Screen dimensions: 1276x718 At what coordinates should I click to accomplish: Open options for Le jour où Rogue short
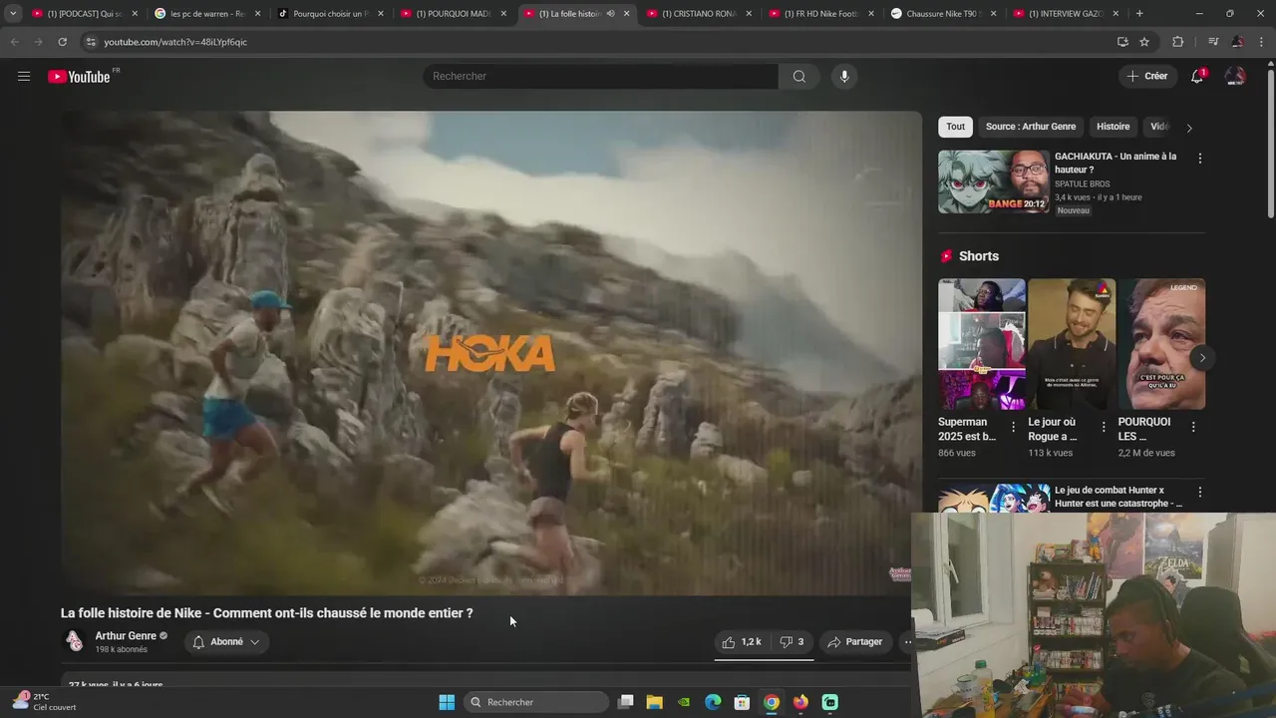pyautogui.click(x=1103, y=427)
